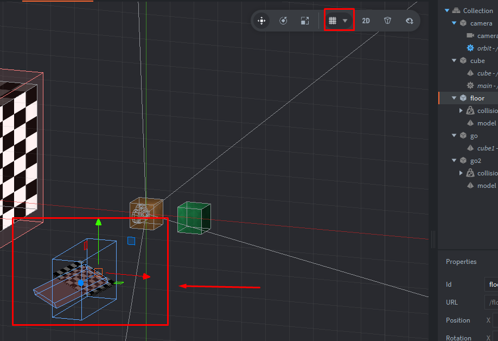Viewport: 498px width, 341px height.
Task: Expand the collision object under floor
Action: pyautogui.click(x=461, y=111)
